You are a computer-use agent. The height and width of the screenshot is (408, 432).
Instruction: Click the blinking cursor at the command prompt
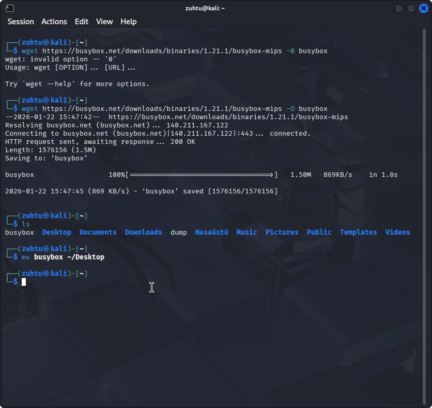click(23, 282)
